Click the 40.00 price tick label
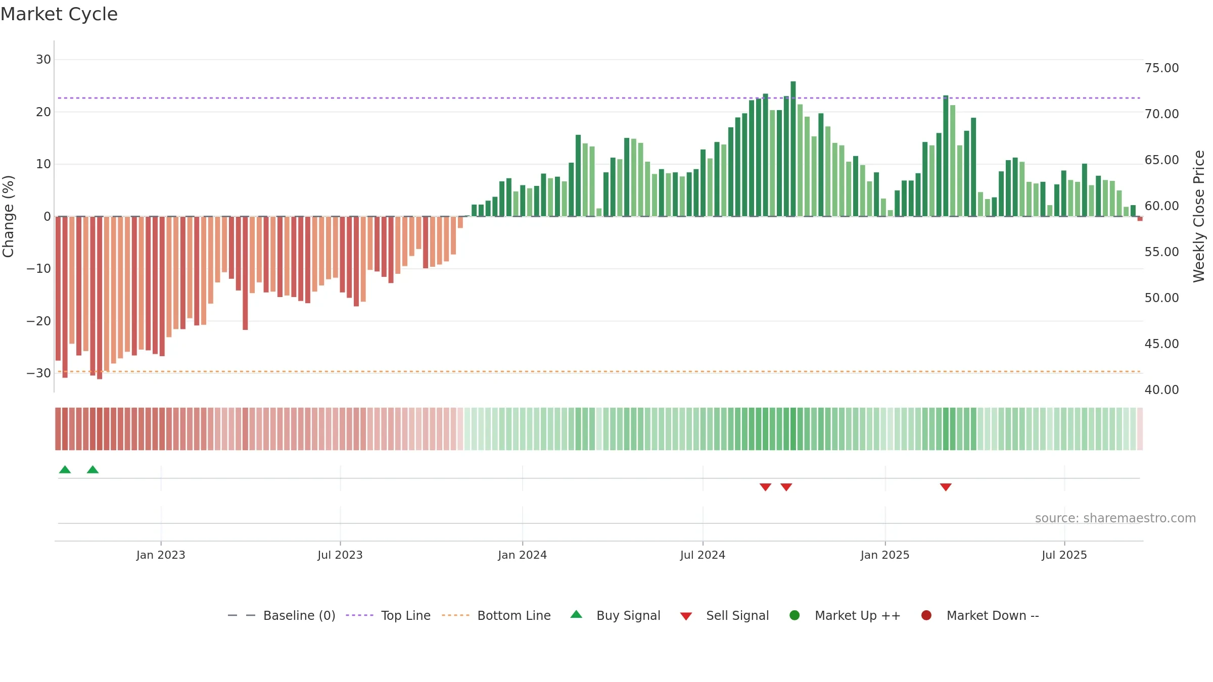Screen dimensions: 1213x682 click(1161, 390)
